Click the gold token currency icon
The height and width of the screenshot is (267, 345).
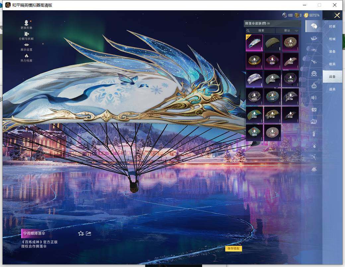297,15
